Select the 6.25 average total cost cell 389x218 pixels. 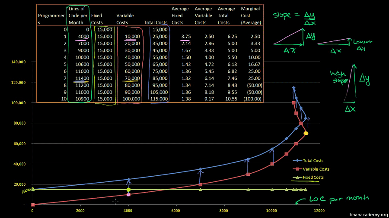tap(232, 37)
